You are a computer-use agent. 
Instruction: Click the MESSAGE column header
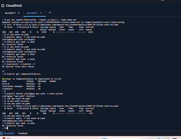42,81
